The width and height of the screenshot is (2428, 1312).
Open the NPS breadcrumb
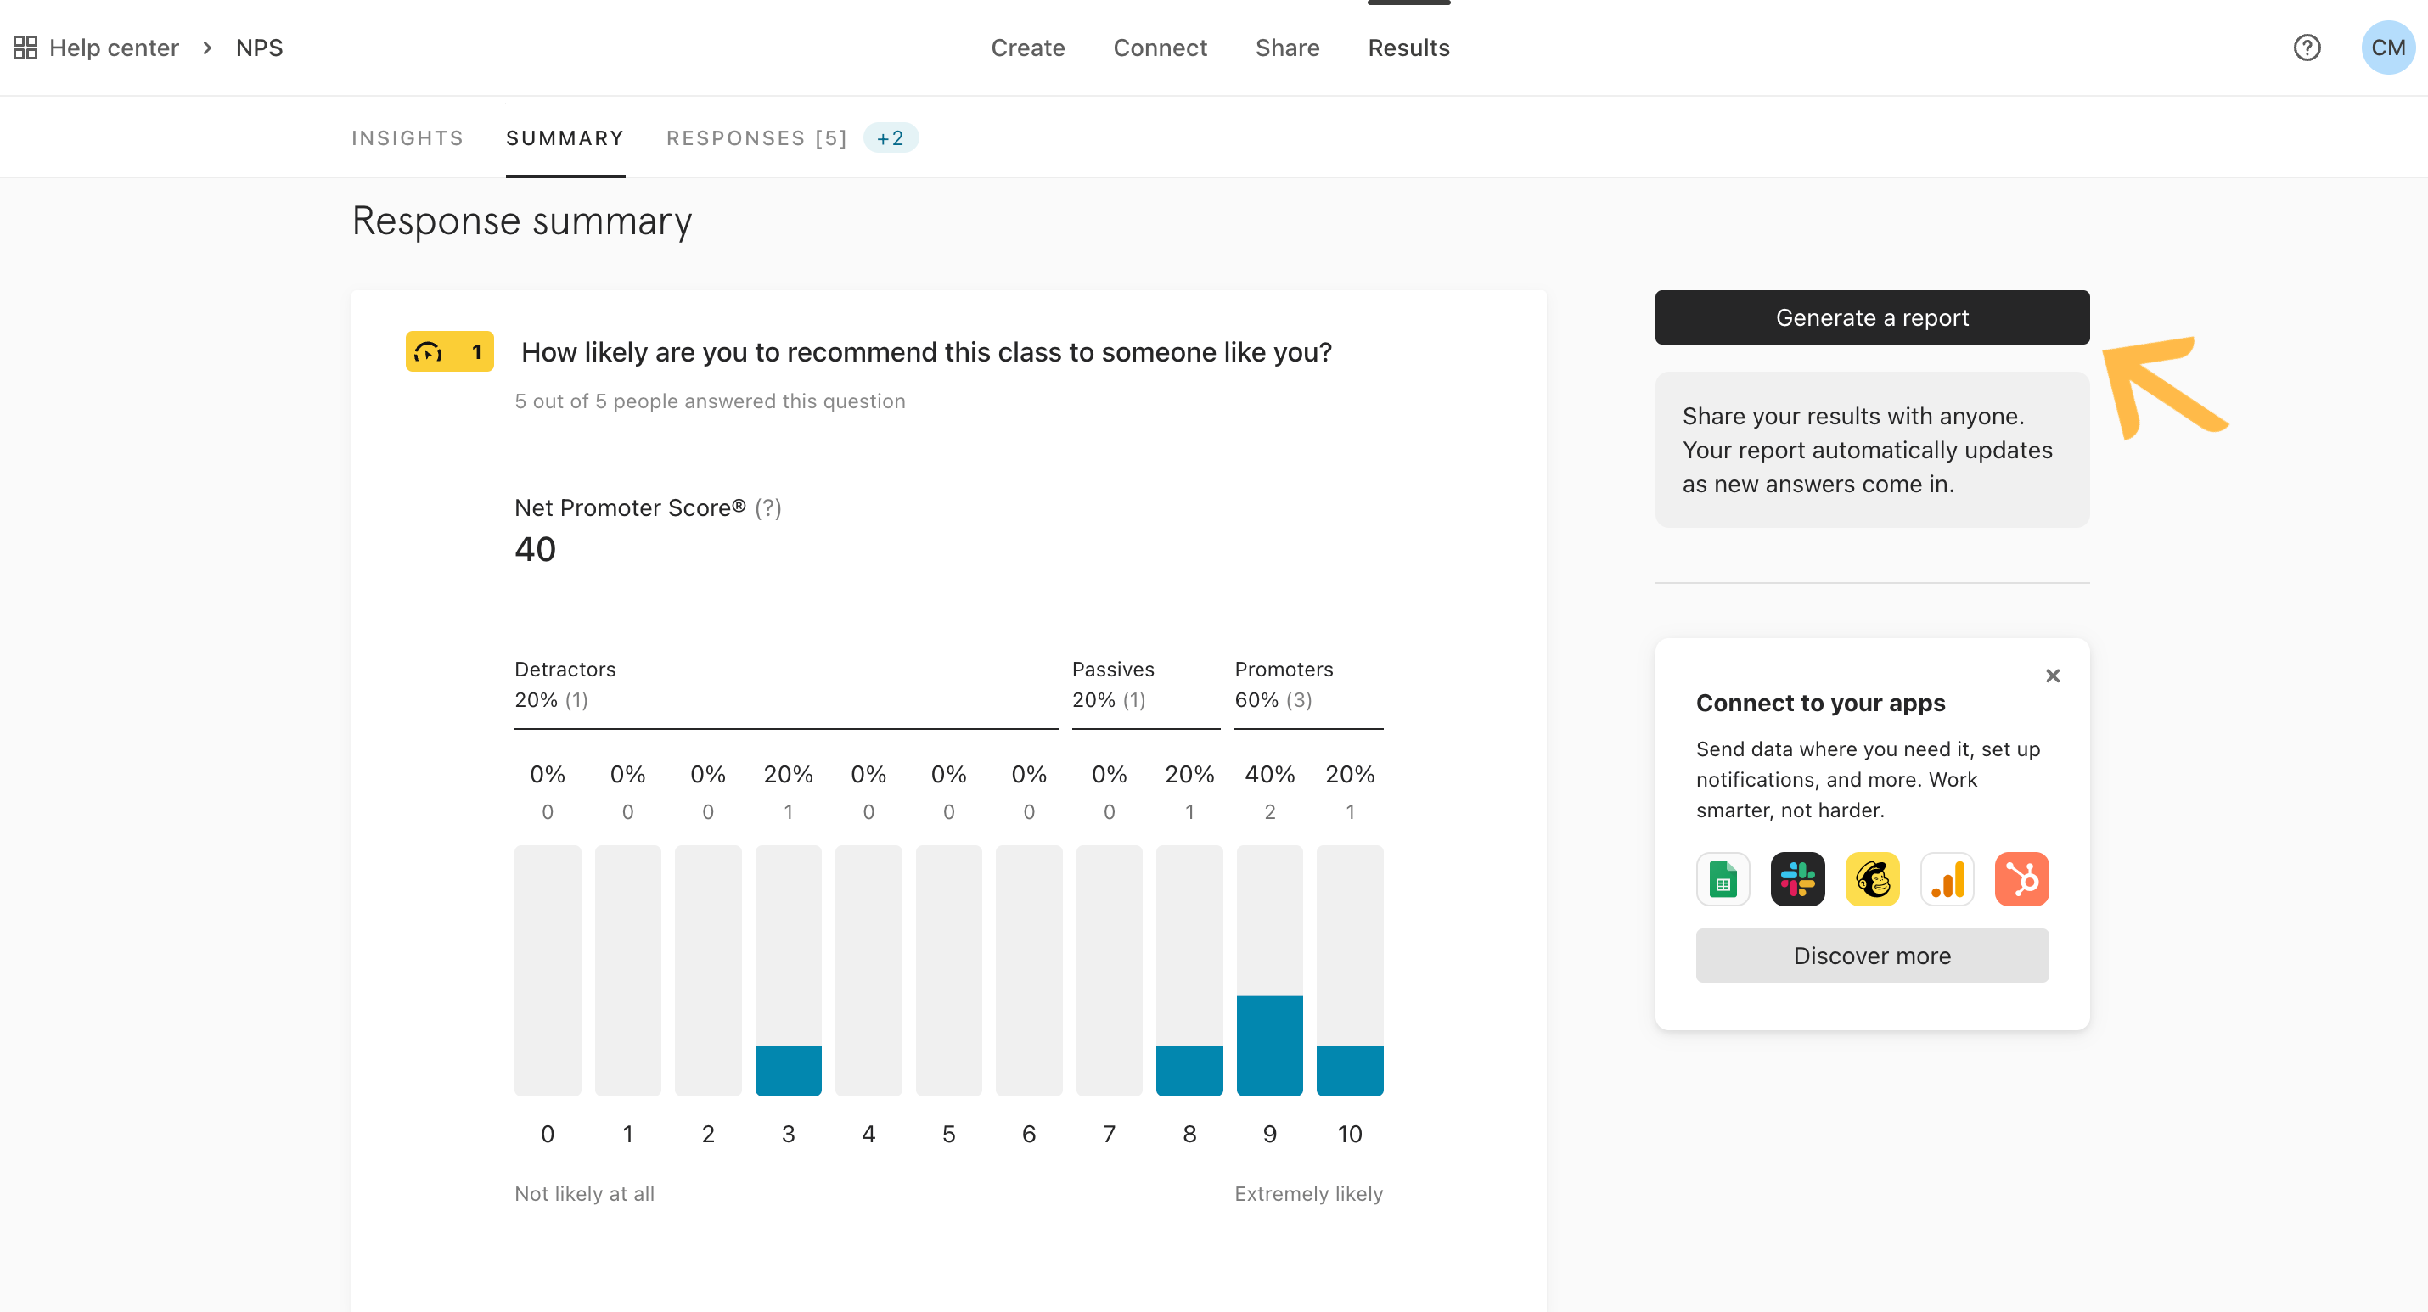coord(259,48)
